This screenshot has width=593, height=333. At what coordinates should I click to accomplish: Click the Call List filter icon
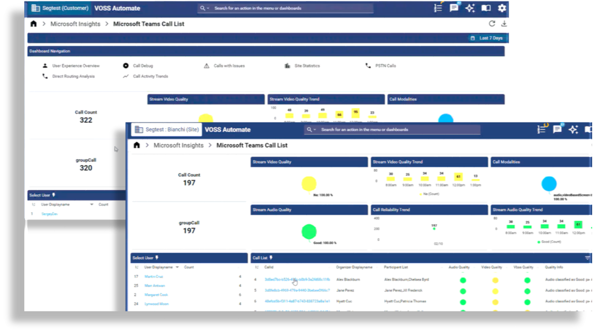(x=587, y=258)
